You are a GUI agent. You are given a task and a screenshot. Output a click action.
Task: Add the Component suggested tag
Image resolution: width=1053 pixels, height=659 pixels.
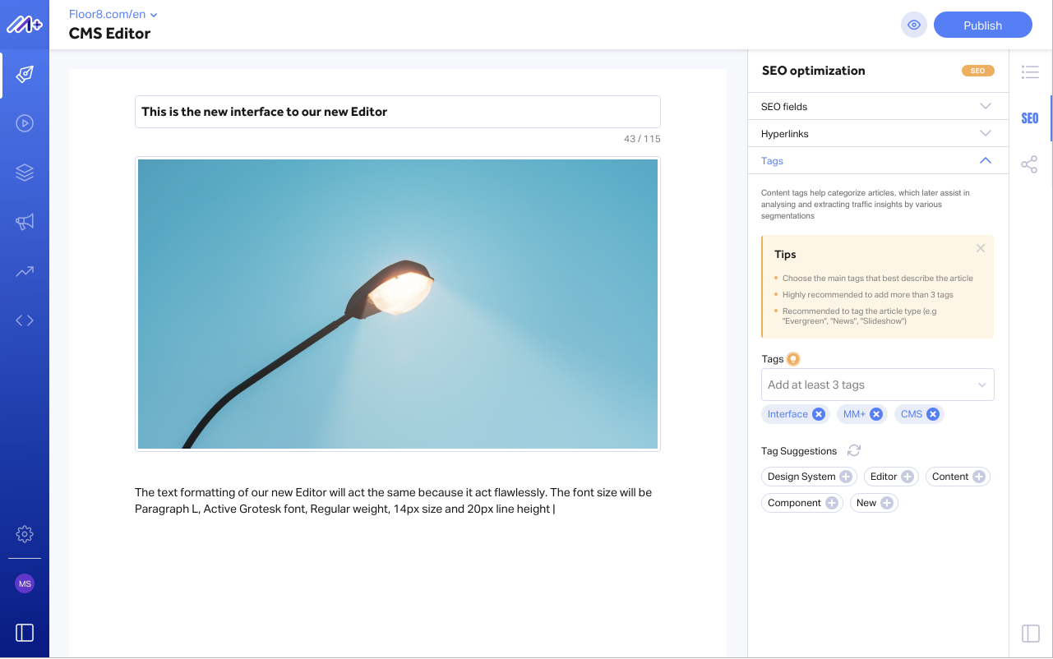(832, 503)
